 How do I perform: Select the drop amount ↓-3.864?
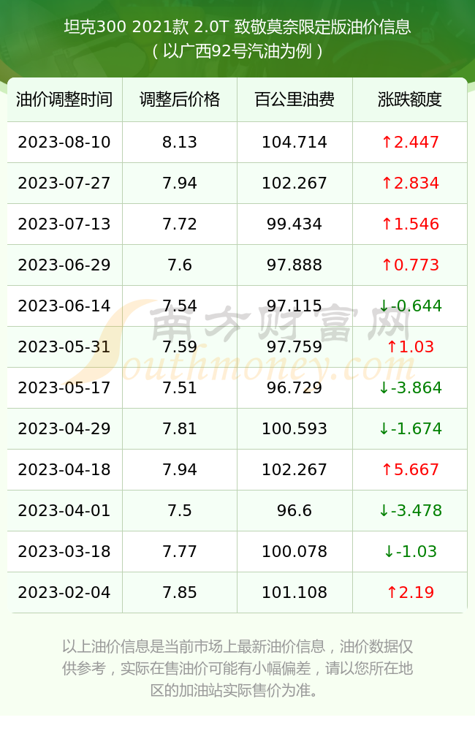tap(410, 388)
